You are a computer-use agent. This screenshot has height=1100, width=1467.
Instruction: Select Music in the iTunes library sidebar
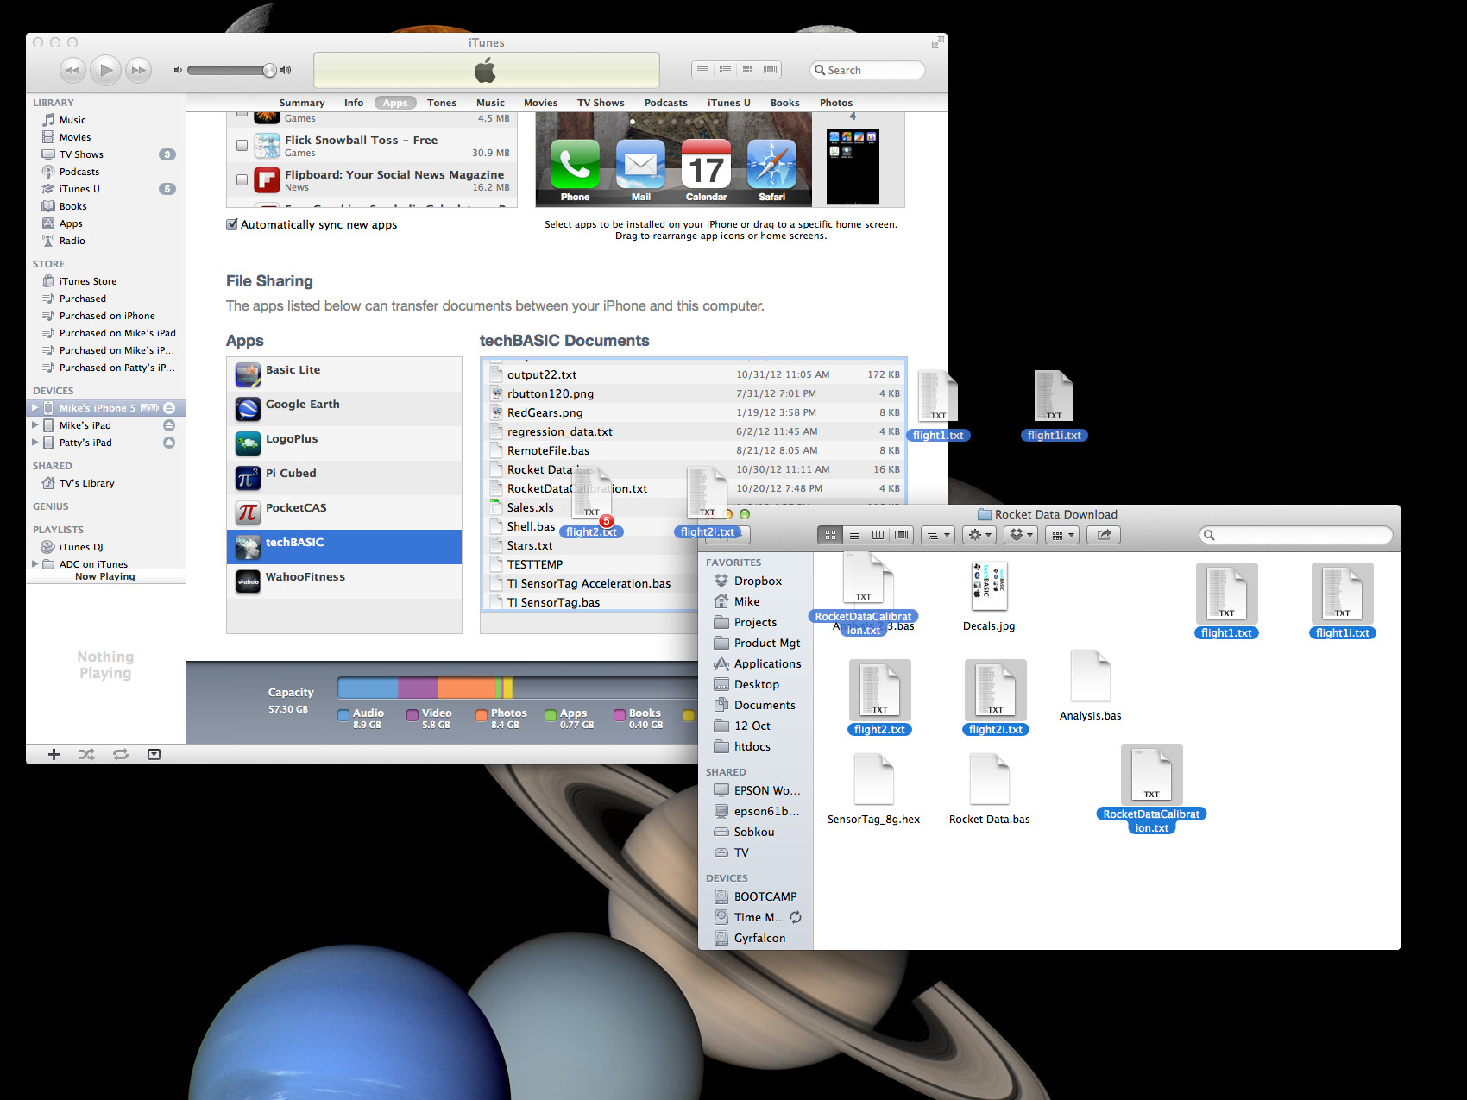click(x=72, y=120)
